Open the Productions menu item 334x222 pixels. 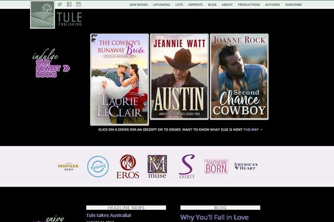249,4
